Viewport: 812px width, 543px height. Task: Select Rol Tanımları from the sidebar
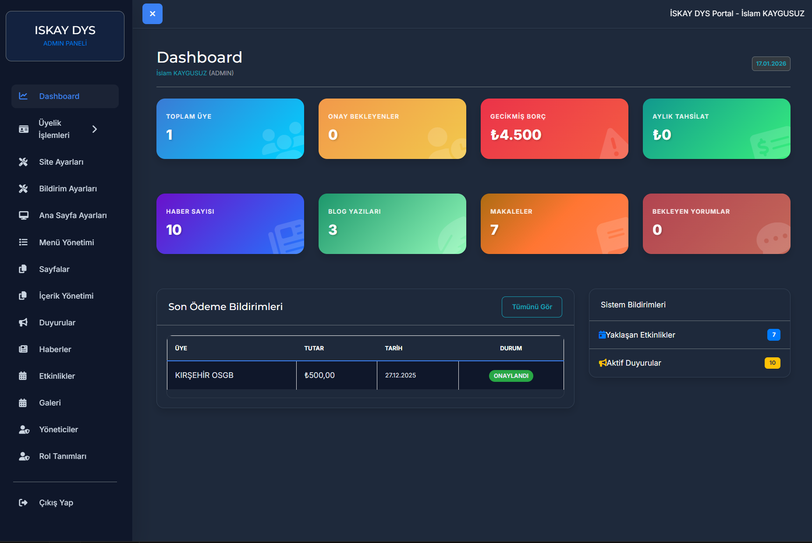[63, 456]
